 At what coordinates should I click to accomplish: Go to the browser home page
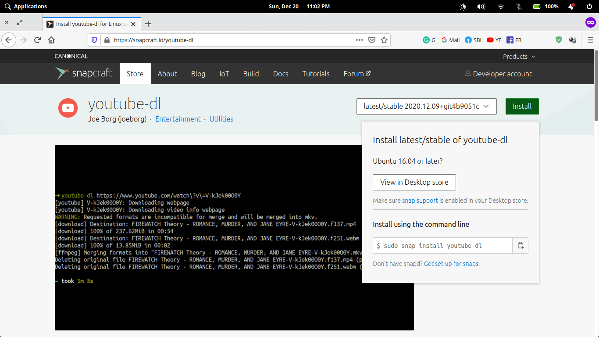click(51, 40)
